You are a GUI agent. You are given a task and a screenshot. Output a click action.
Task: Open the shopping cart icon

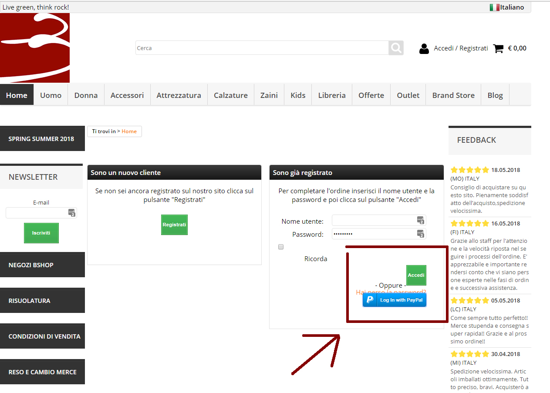498,48
